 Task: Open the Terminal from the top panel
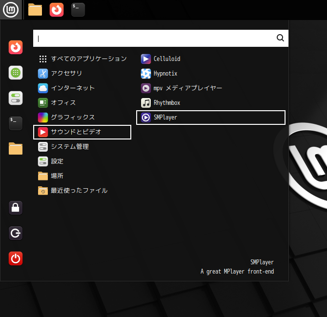coord(78,10)
